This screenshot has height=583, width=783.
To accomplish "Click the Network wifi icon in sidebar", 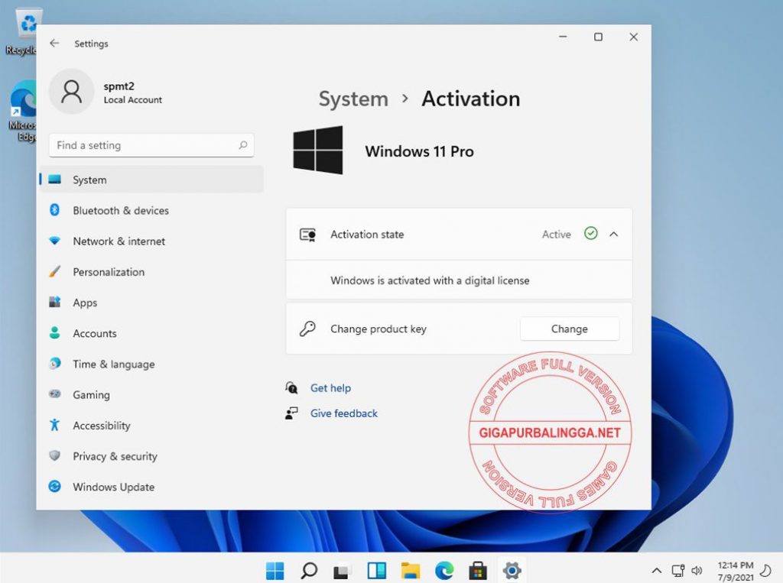I will [x=55, y=241].
